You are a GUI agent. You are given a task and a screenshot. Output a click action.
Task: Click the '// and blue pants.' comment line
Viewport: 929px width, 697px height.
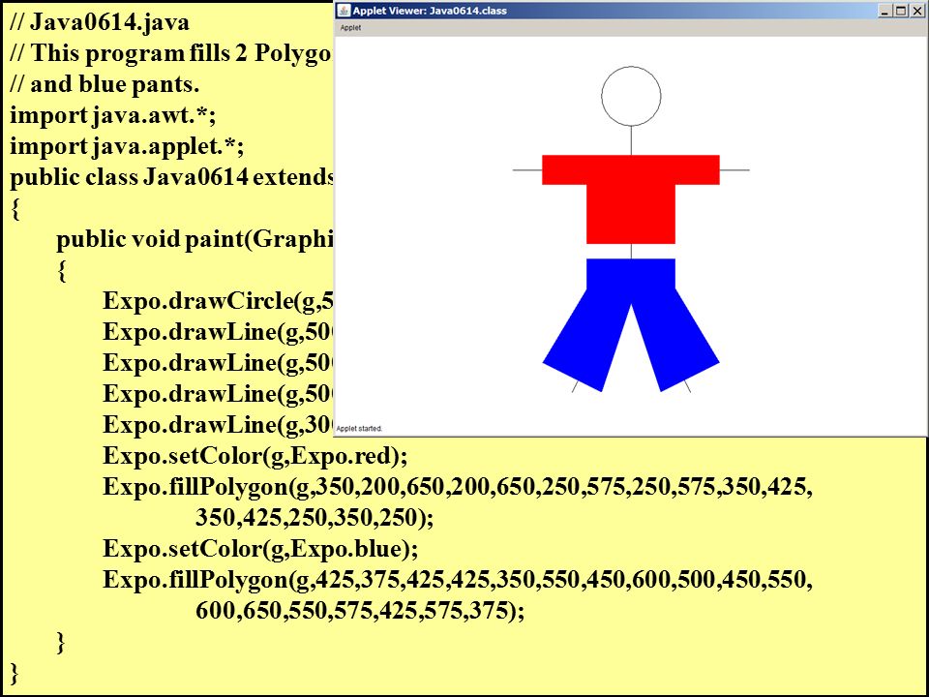point(105,84)
